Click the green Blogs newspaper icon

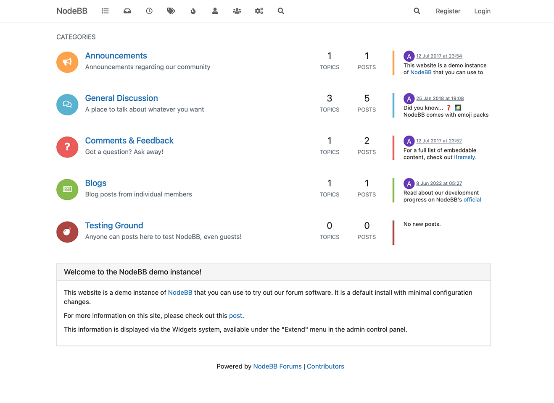tap(67, 189)
